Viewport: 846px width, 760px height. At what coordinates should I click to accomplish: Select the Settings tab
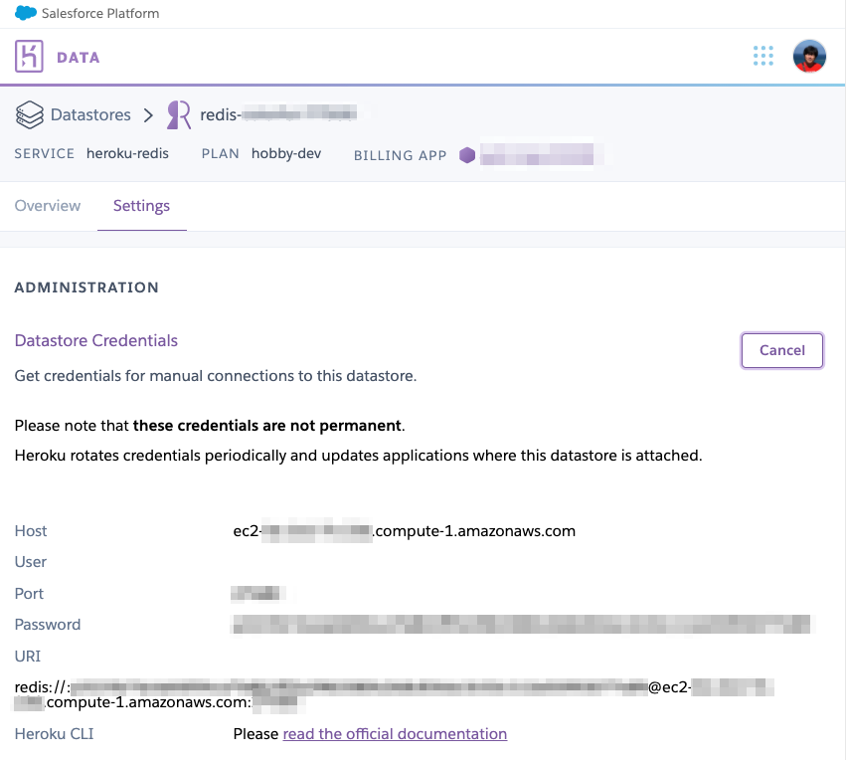click(x=141, y=206)
